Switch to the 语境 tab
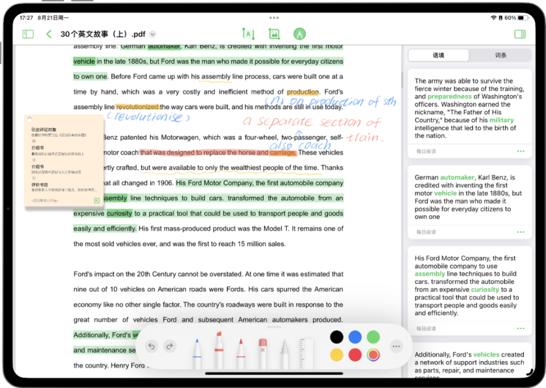The height and width of the screenshot is (388, 546). (439, 55)
